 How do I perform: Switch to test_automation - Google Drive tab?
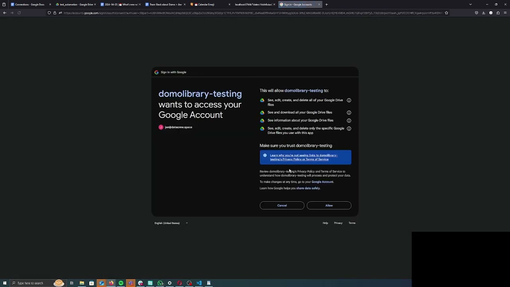[x=76, y=4]
